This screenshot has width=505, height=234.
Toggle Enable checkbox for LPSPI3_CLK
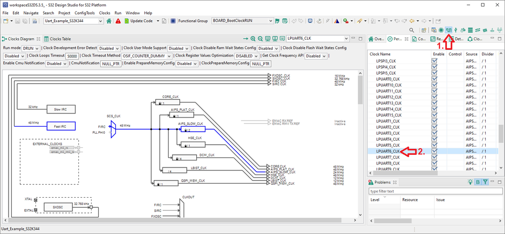[434, 61]
